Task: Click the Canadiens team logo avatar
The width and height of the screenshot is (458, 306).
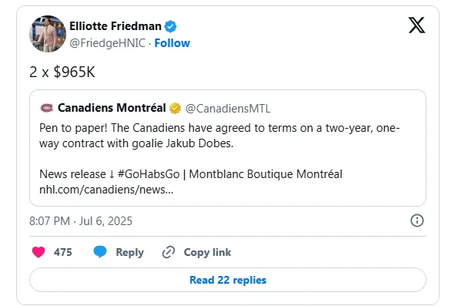Action: coord(47,108)
